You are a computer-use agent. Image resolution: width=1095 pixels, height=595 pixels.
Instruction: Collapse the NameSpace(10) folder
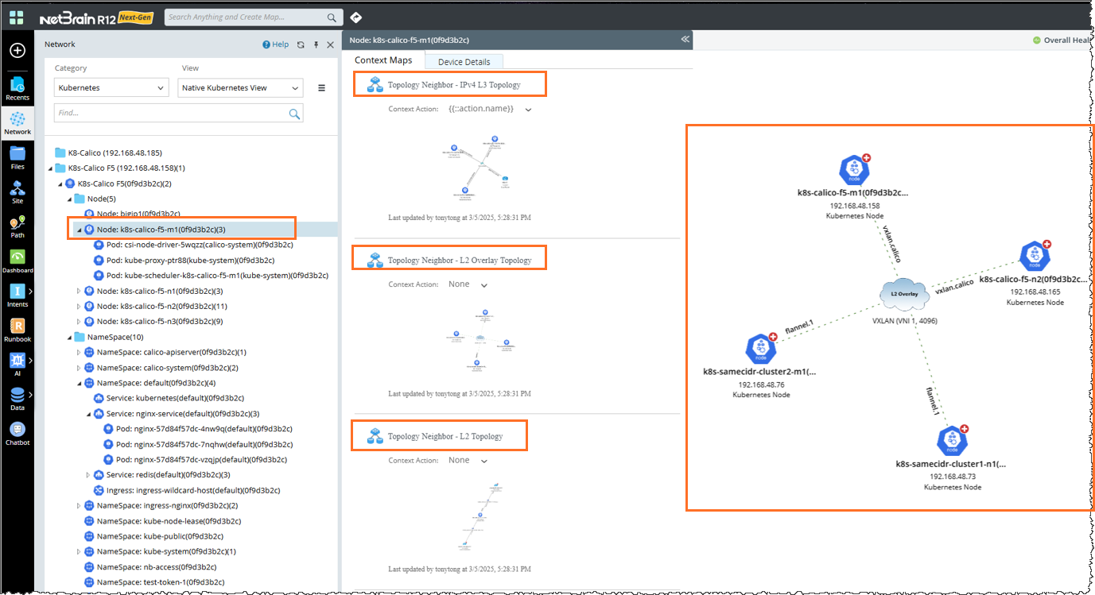point(69,337)
